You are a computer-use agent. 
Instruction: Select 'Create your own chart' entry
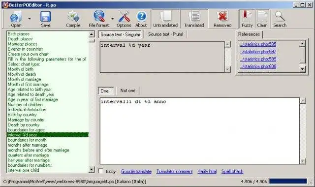pos(28,54)
